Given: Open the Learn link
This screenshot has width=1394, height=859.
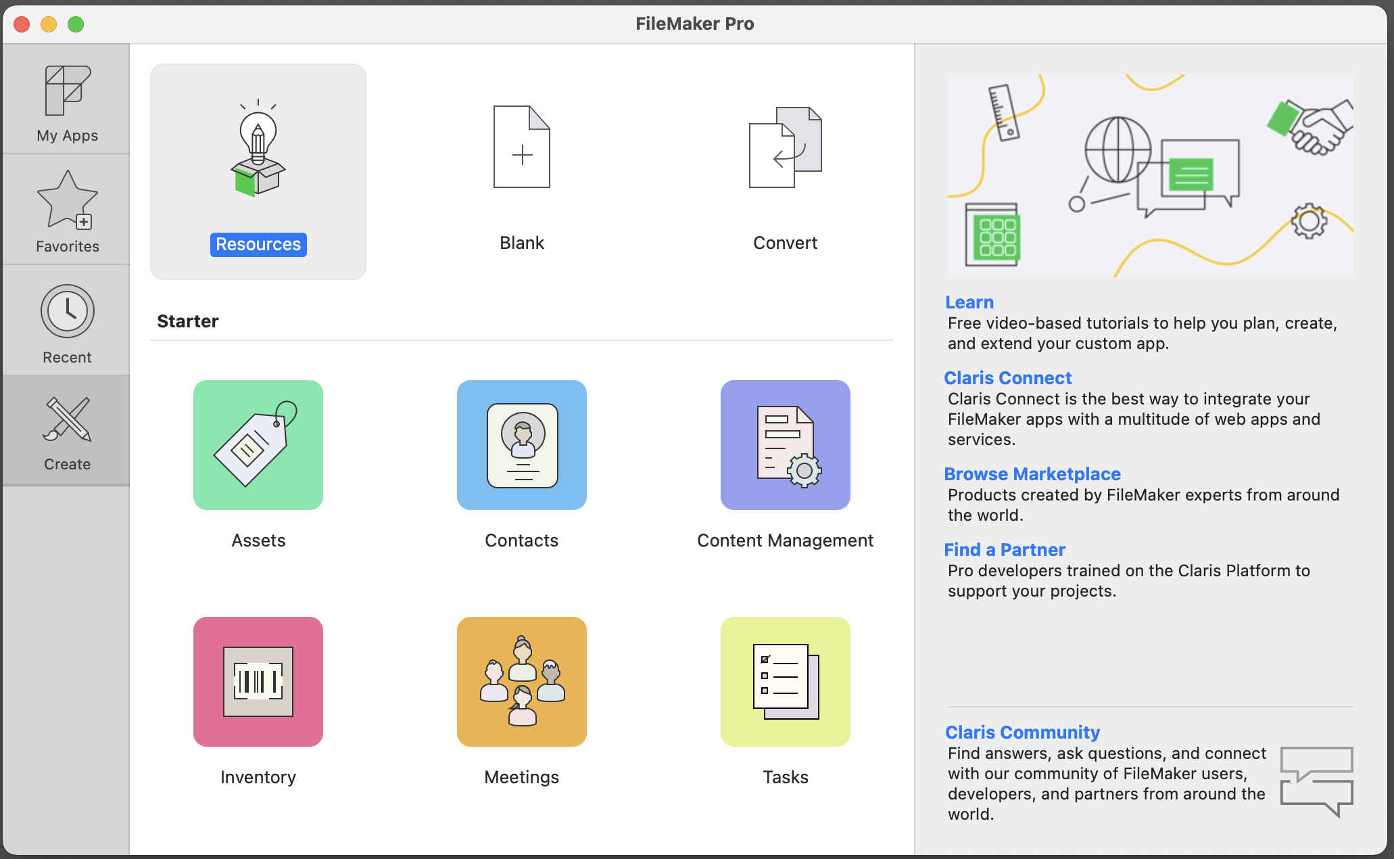Looking at the screenshot, I should pos(969,302).
